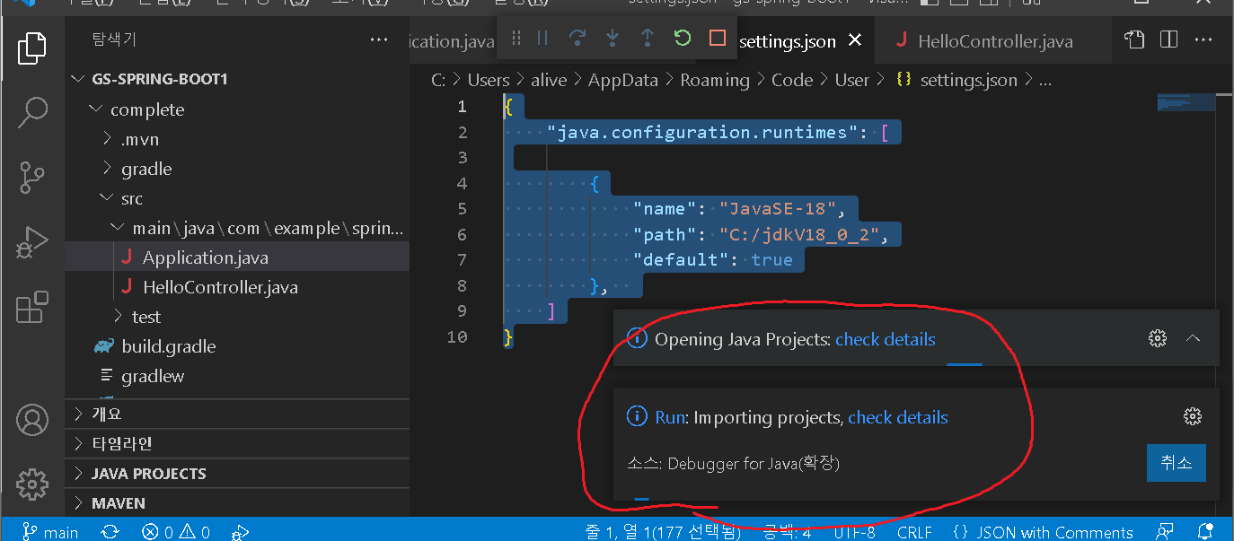Open build.gradle in the file tree
This screenshot has width=1234, height=541.
point(237,346)
